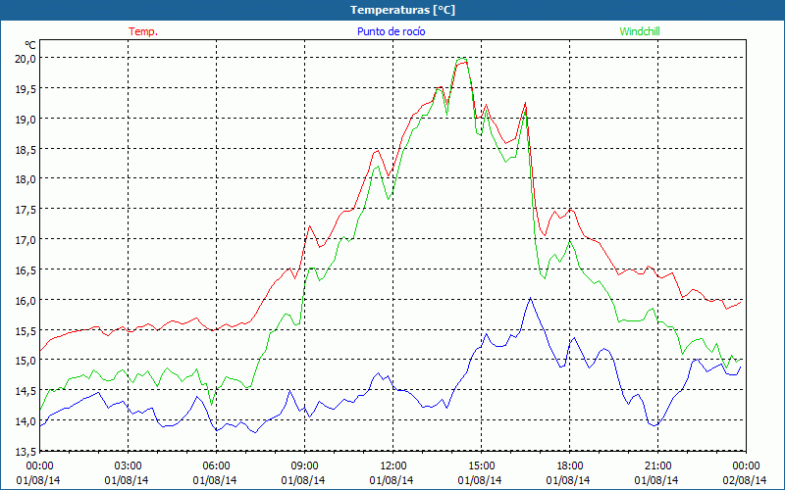The width and height of the screenshot is (785, 490).
Task: Click the '13,5' y-axis value
Action: (26, 452)
